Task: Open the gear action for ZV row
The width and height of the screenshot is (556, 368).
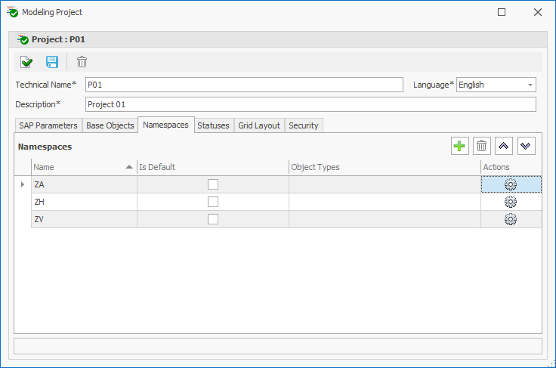Action: coord(510,219)
